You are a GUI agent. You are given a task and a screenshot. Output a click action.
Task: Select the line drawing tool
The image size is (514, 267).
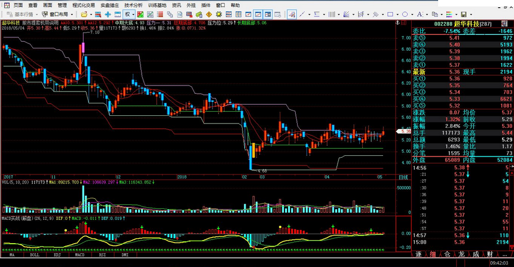click(x=302, y=14)
